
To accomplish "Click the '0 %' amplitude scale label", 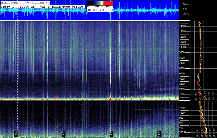I will [x=185, y=10].
